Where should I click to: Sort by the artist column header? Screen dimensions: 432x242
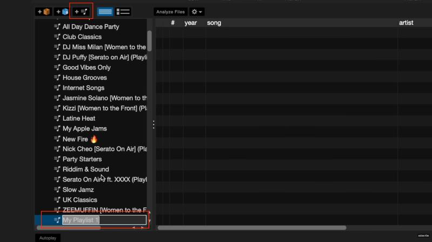[406, 23]
